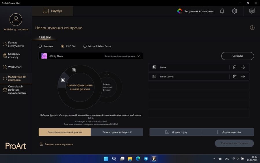The height and width of the screenshot is (163, 260).
Task: Click the OneDrive cloud tray icon
Action: tap(220, 159)
